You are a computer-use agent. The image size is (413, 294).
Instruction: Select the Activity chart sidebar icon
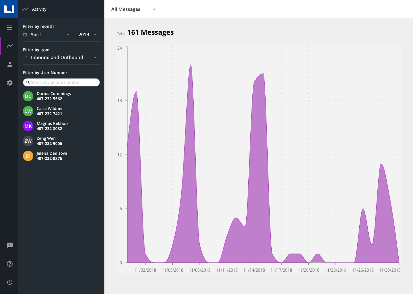point(10,46)
